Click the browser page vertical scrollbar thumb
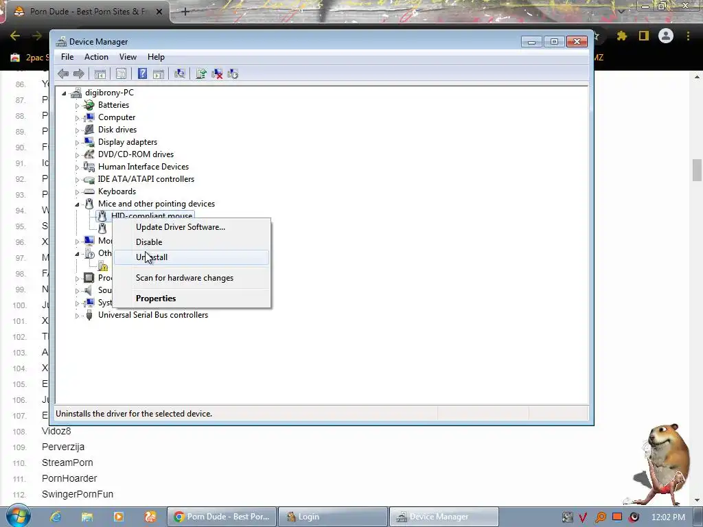703x527 pixels. pyautogui.click(x=697, y=170)
